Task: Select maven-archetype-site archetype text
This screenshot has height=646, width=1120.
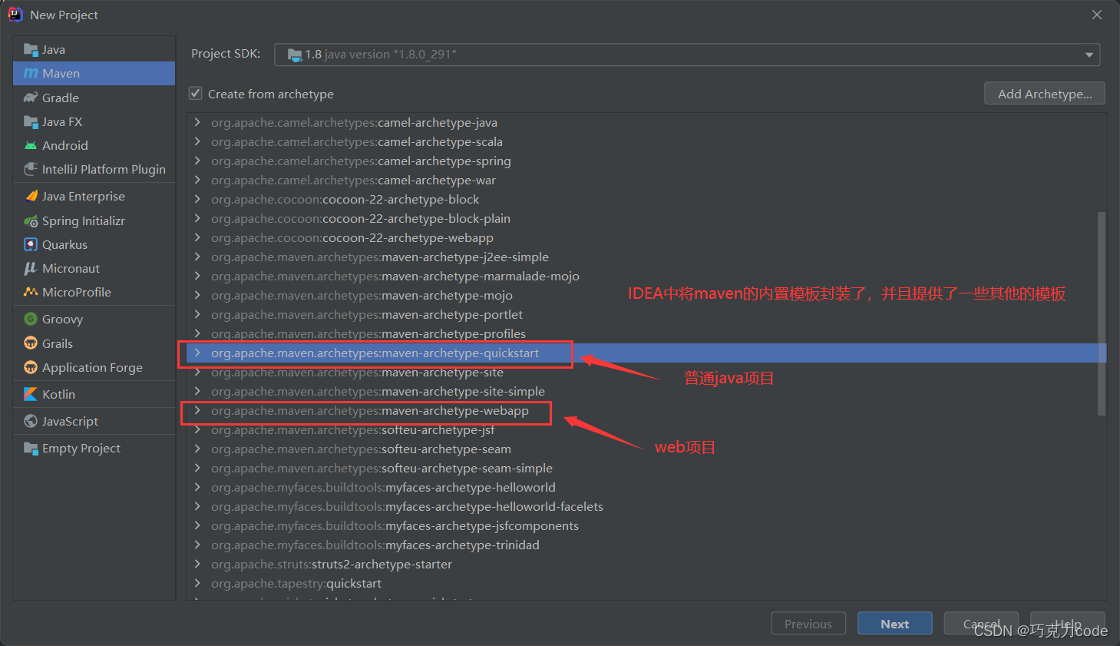Action: pyautogui.click(x=357, y=372)
